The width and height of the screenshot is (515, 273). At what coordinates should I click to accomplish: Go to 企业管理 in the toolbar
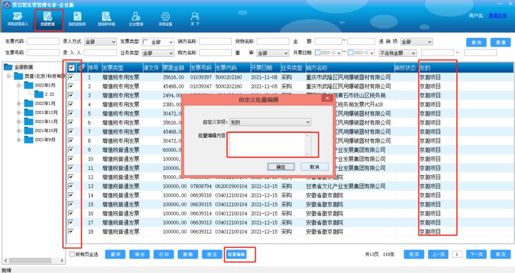[136, 19]
